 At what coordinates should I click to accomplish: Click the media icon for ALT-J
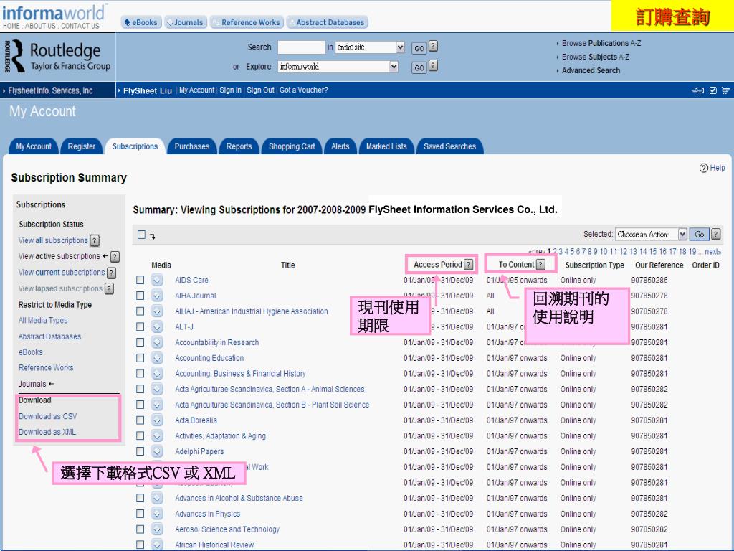157,326
